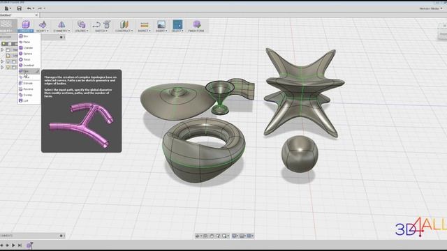
Task: Click the Finish Form icon
Action: click(197, 24)
